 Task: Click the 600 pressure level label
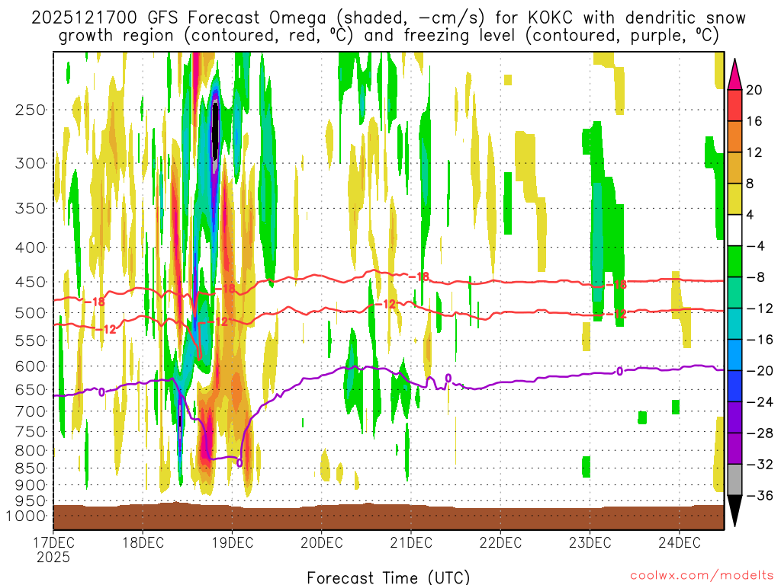[31, 366]
